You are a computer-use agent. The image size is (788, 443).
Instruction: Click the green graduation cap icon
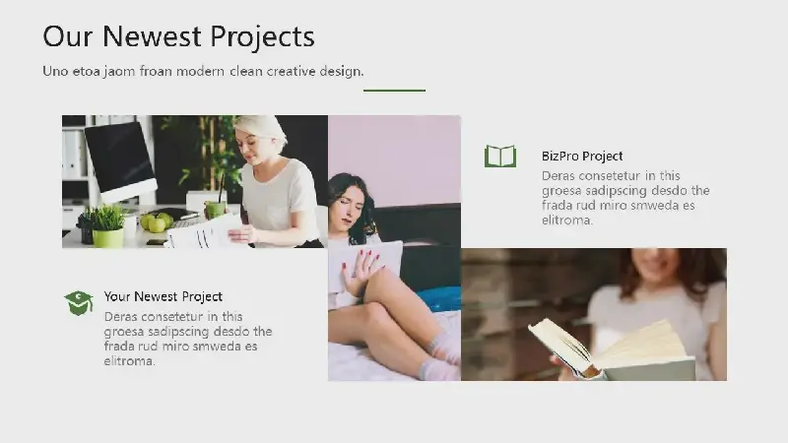79,302
